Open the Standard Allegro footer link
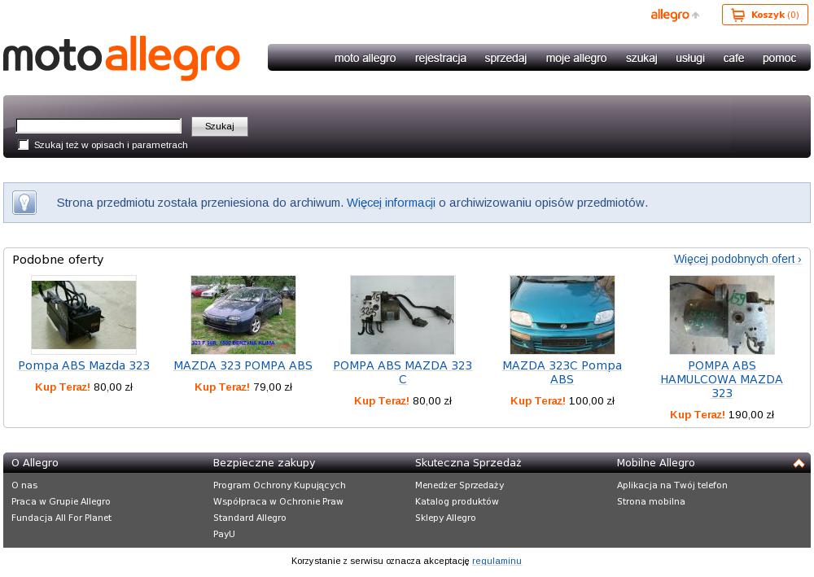This screenshot has width=814, height=577. [249, 518]
